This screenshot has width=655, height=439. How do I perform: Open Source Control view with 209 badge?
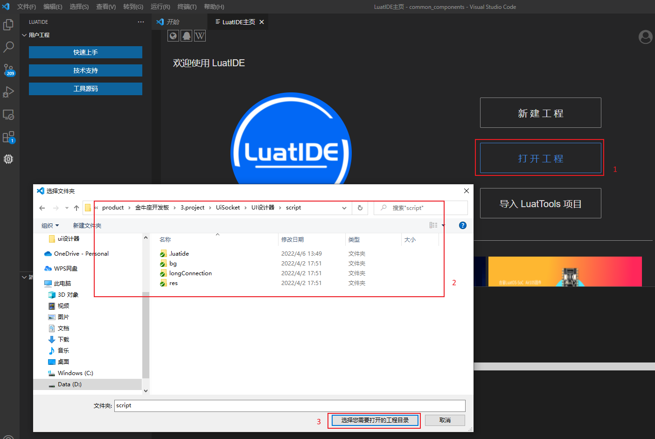(x=8, y=70)
